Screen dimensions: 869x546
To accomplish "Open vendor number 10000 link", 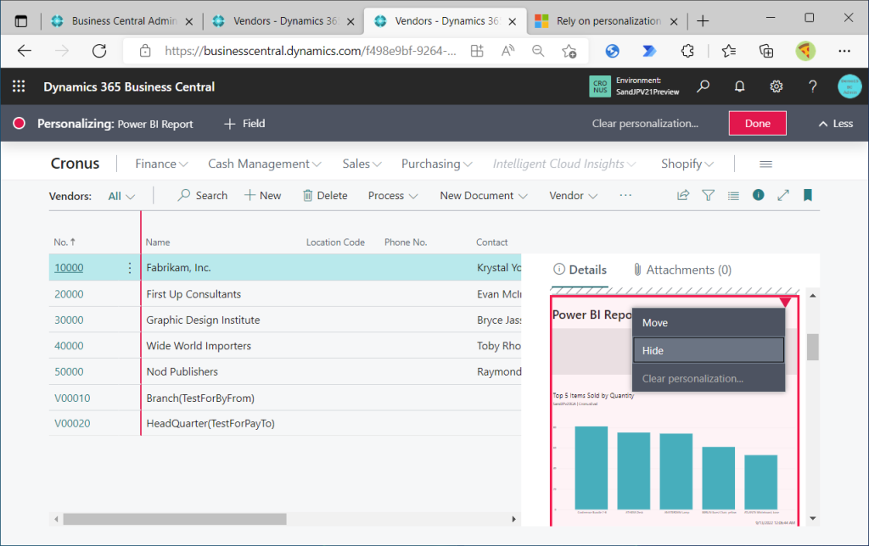I will 69,268.
